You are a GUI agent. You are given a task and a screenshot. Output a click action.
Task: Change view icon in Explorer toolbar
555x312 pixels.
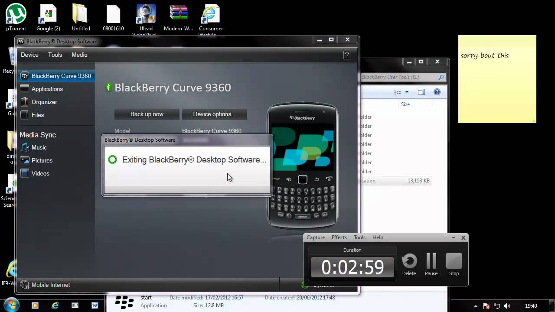398,92
